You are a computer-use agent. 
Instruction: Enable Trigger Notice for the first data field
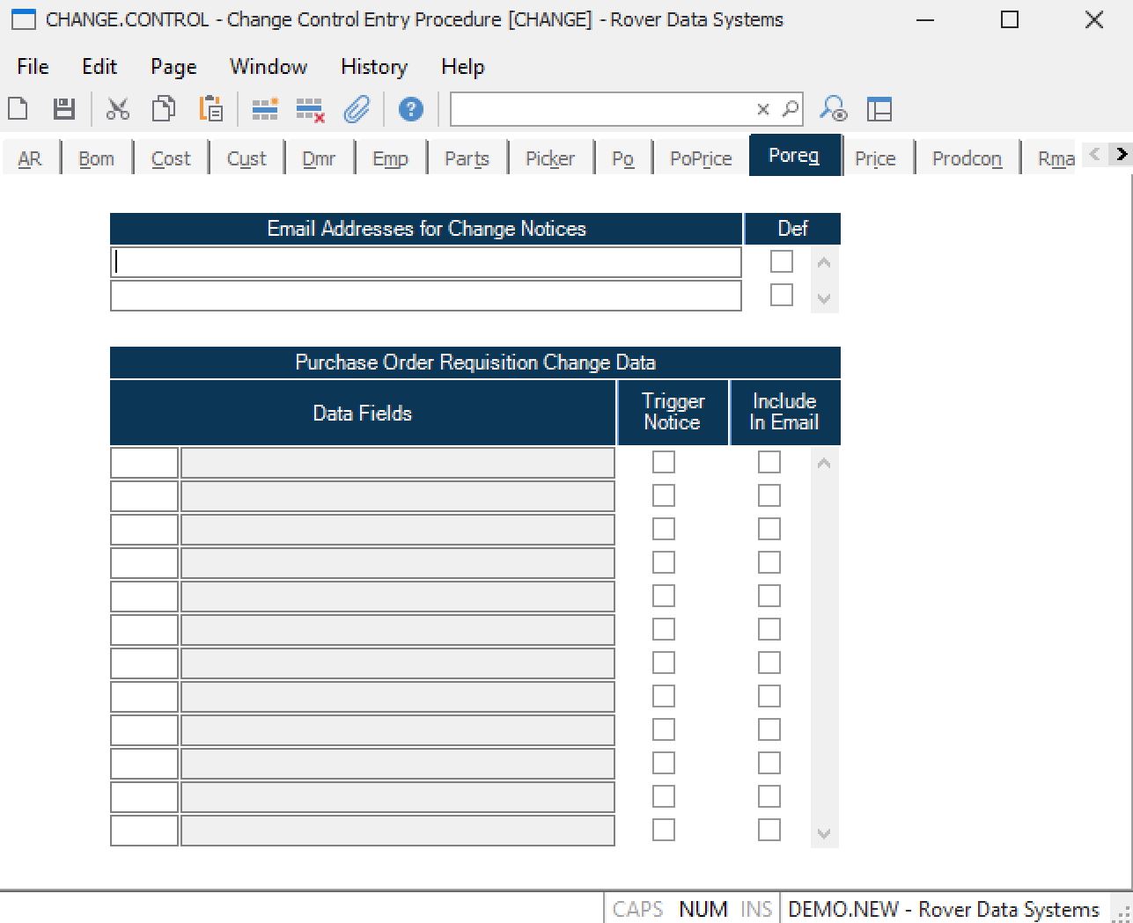(663, 462)
